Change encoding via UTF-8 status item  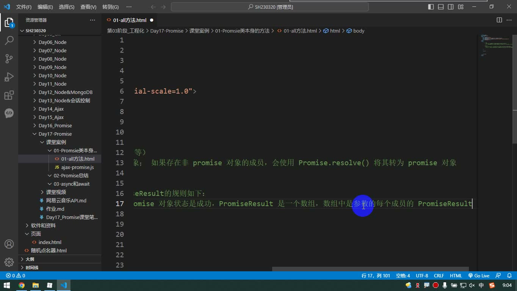(x=422, y=276)
